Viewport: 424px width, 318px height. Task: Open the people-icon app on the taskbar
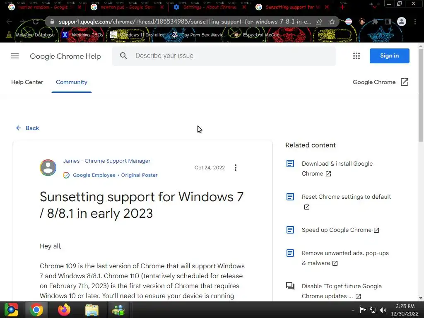[118, 310]
